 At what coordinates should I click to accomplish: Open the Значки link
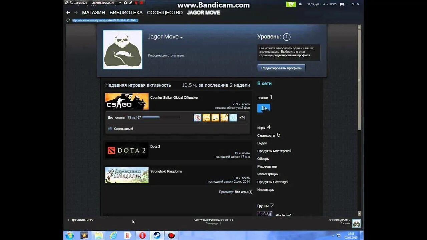coord(265,98)
